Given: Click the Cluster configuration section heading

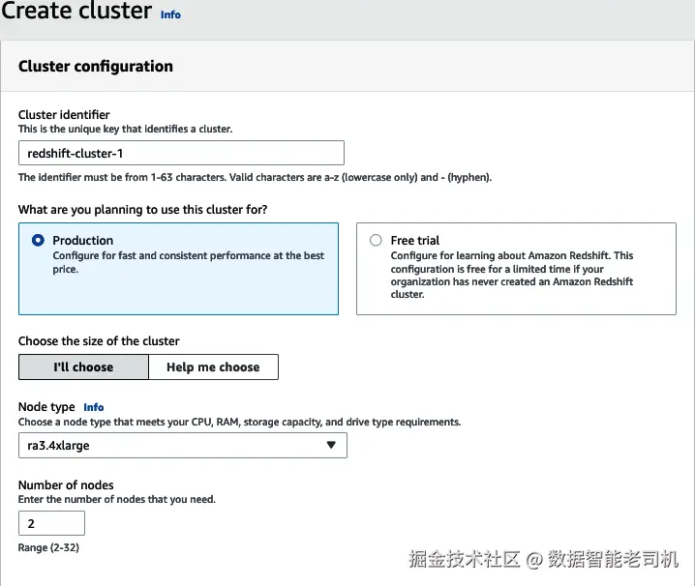Looking at the screenshot, I should pos(96,67).
